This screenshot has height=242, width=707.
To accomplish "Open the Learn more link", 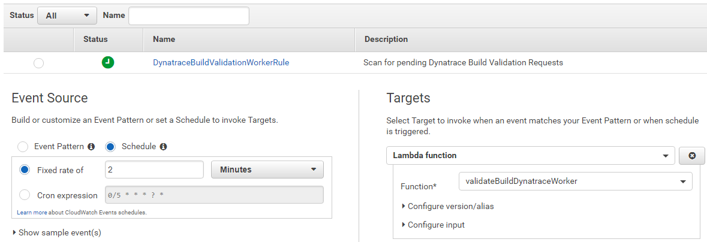I will pos(32,212).
